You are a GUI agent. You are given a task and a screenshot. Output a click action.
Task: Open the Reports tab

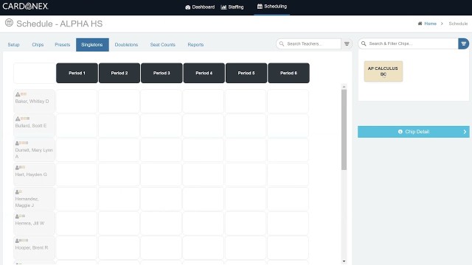pyautogui.click(x=195, y=44)
